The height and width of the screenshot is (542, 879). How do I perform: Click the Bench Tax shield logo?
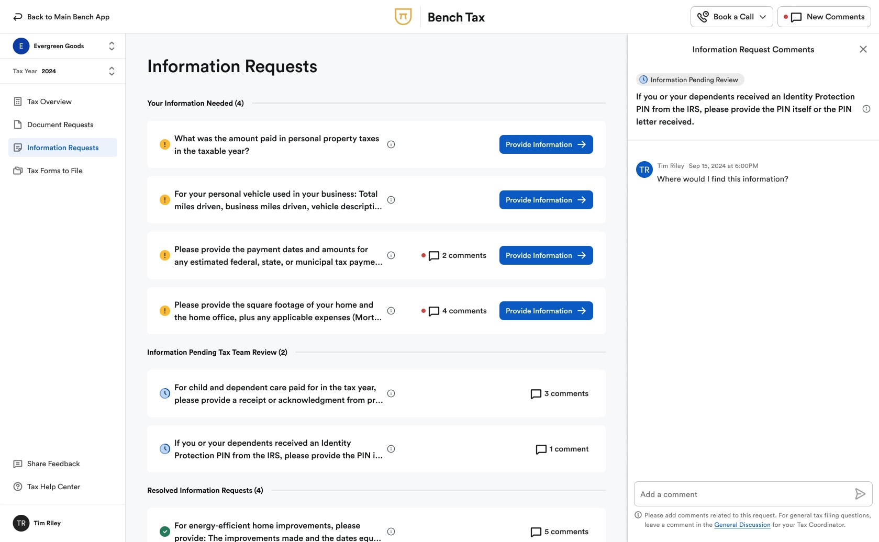pyautogui.click(x=403, y=17)
